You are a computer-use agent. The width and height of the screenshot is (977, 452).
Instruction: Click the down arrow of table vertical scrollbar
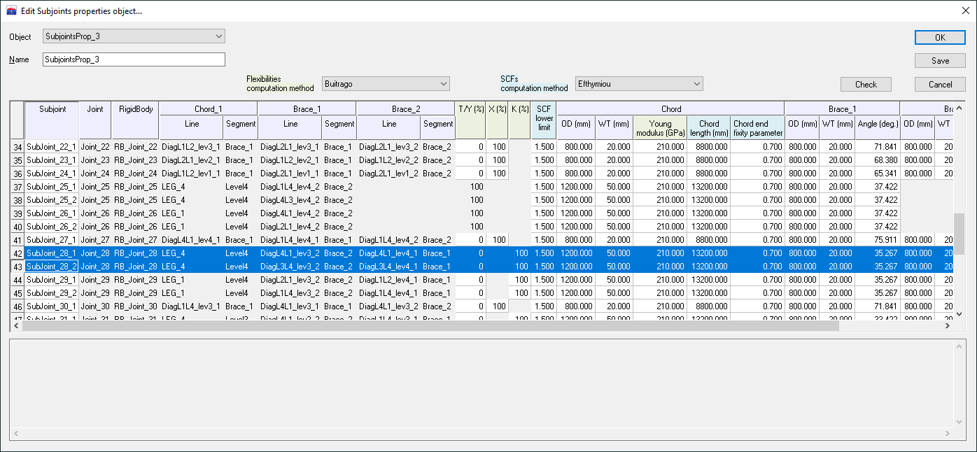[x=960, y=315]
